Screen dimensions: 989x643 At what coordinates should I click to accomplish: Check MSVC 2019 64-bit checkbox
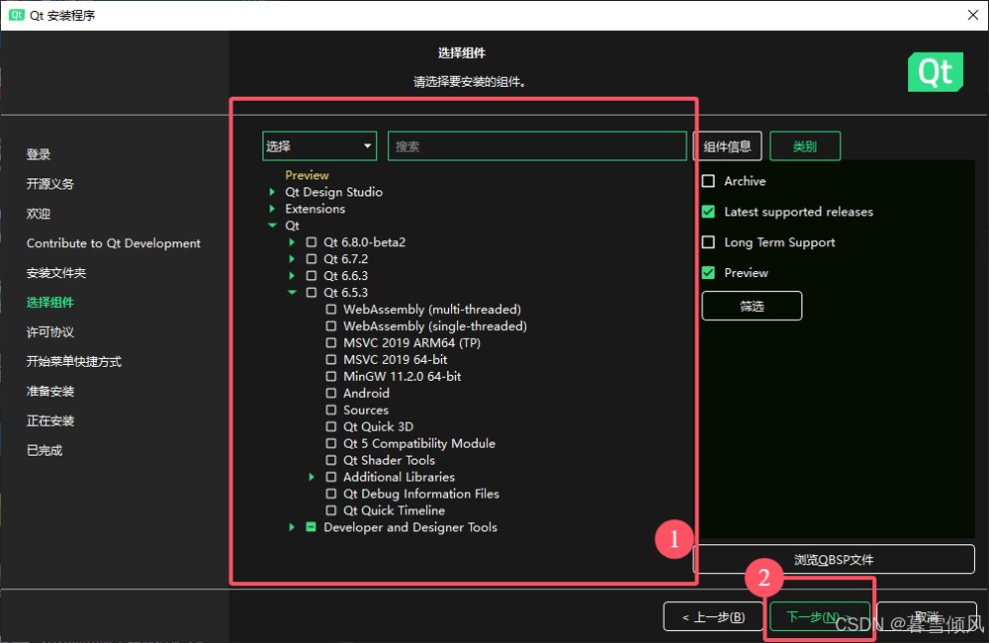pos(330,360)
